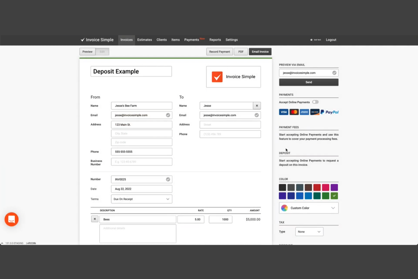Screen dimensions: 418x279
Task: Open the Custom Color picker
Action: click(308, 208)
